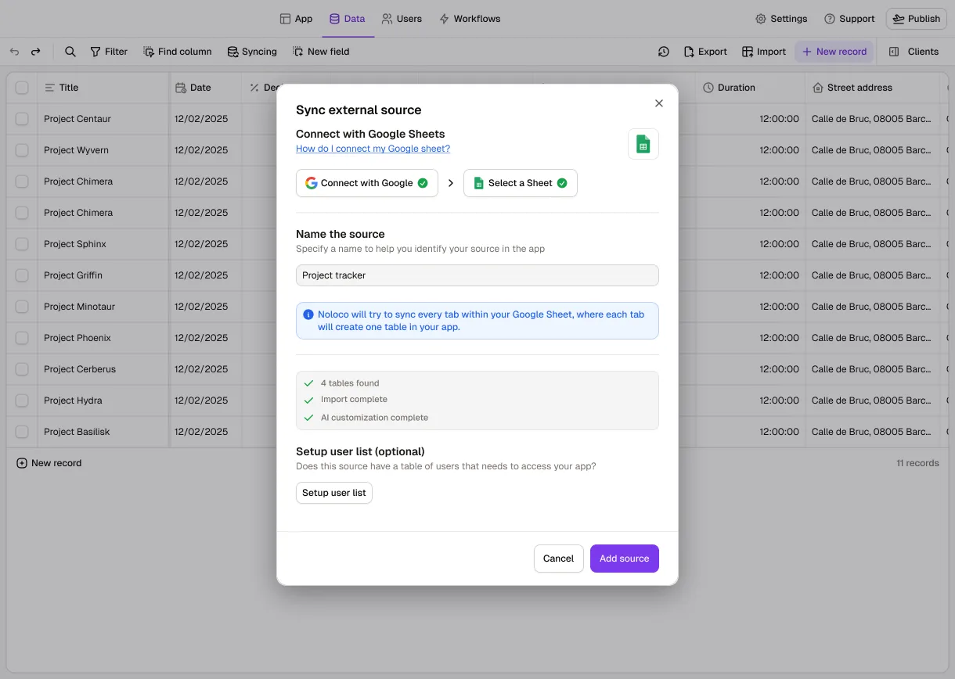Click the Street address column header

point(872,88)
